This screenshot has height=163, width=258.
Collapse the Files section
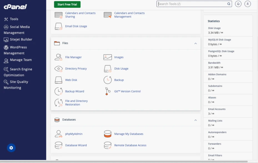(196, 43)
